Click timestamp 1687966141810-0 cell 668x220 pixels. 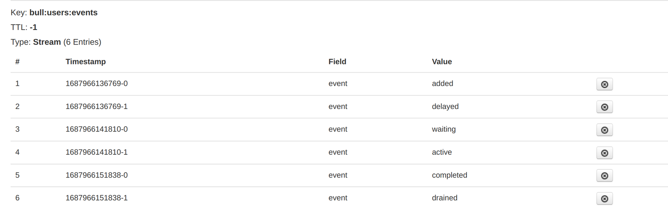tap(96, 129)
